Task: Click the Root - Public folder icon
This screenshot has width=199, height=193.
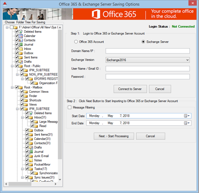Action: coord(21,66)
